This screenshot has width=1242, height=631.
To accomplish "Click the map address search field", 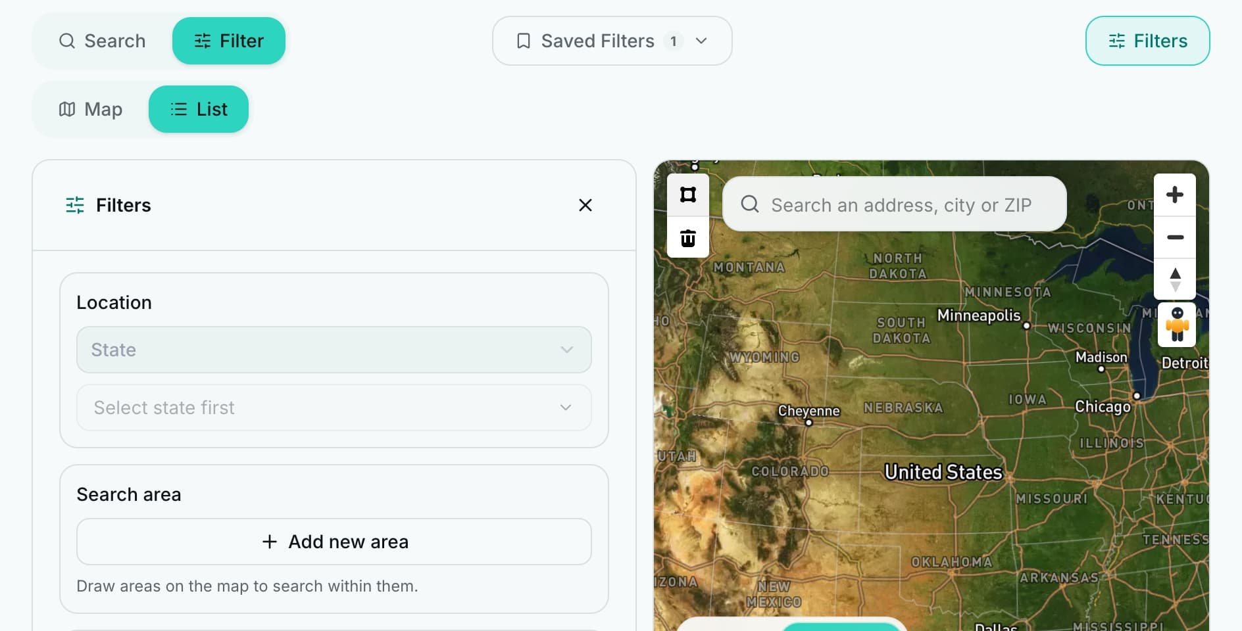I will point(895,204).
